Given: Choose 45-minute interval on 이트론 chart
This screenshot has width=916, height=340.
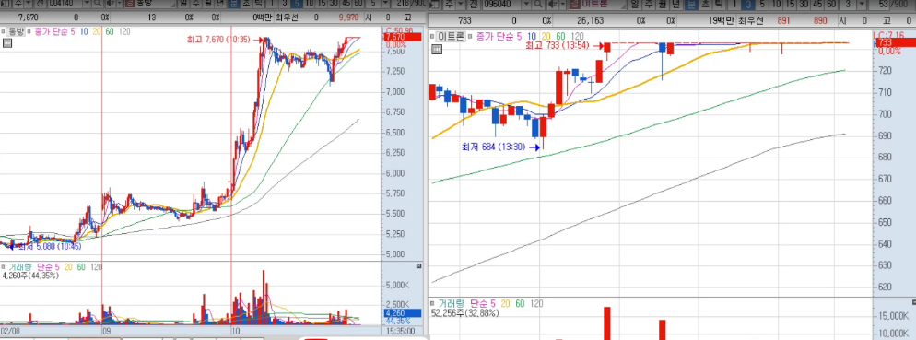Looking at the screenshot, I should (818, 4).
